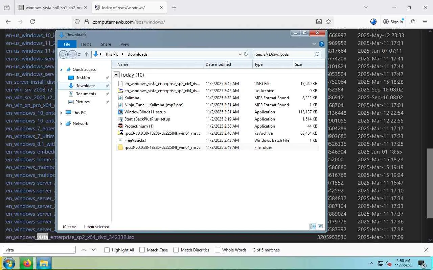Enable the Whole Words checkbox
Image resolution: width=433 pixels, height=270 pixels.
[x=218, y=250]
